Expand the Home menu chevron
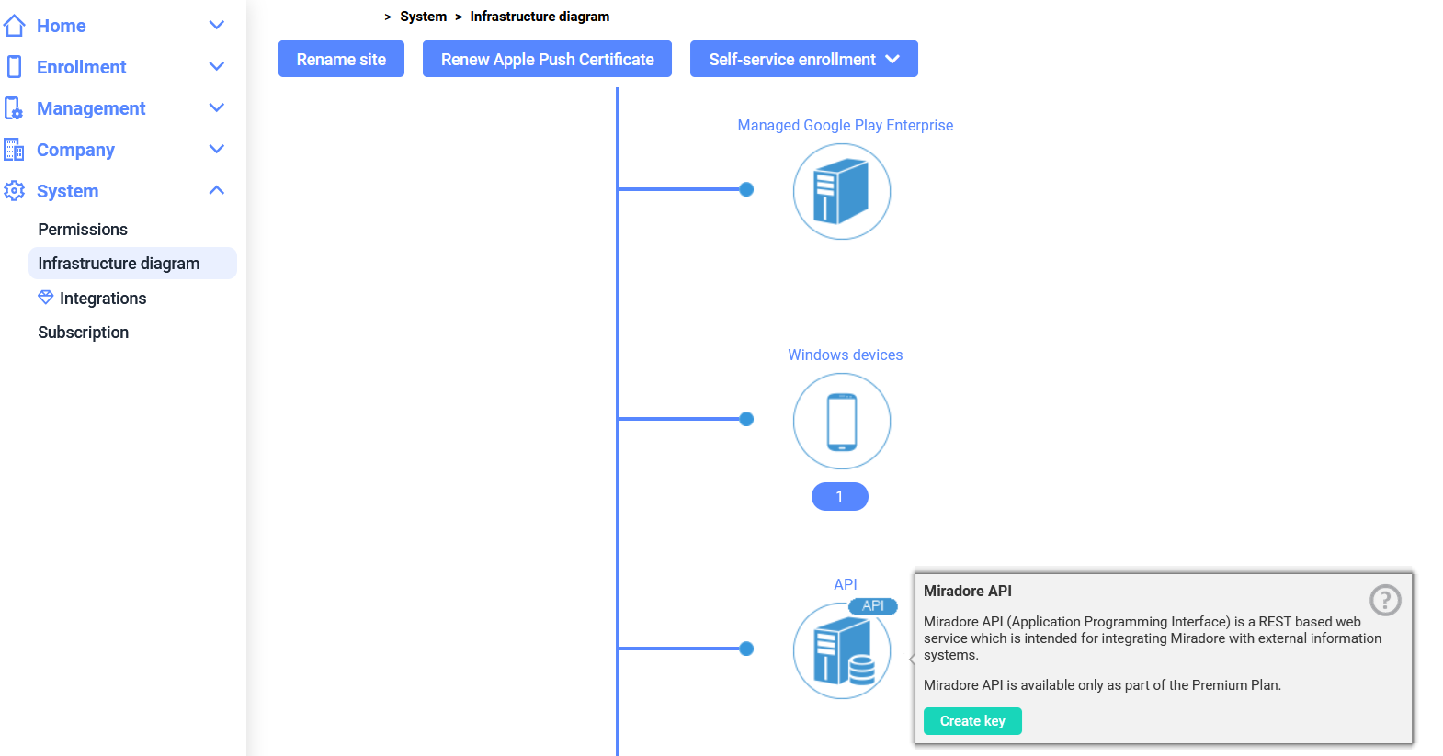Image resolution: width=1443 pixels, height=756 pixels. pyautogui.click(x=217, y=26)
